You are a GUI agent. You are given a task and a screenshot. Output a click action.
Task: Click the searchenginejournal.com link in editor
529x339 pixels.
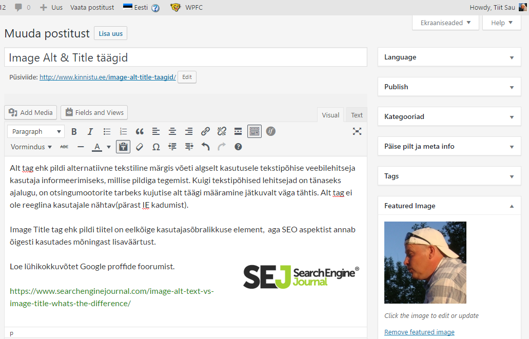click(x=112, y=297)
